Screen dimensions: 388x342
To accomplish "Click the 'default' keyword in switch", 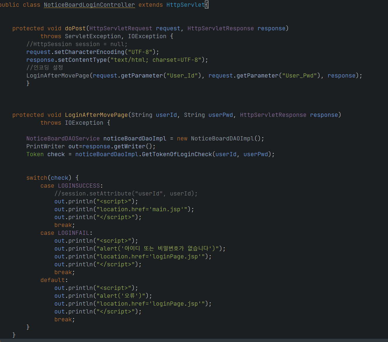I will (53, 280).
